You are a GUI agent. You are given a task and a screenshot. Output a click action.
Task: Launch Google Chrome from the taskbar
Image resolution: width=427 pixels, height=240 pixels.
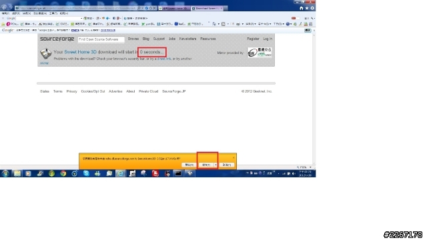click(x=63, y=173)
